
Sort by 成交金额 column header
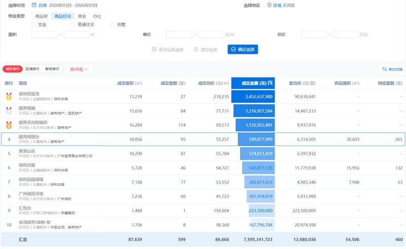pyautogui.click(x=253, y=83)
